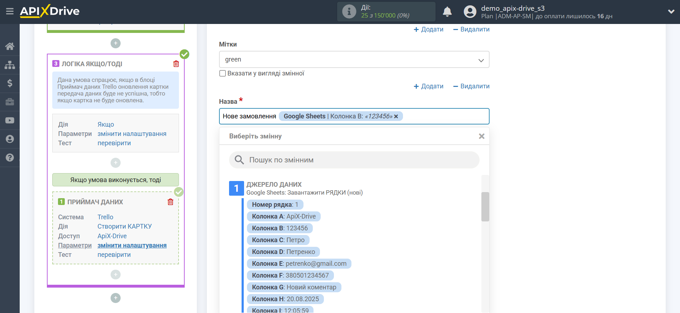Image resolution: width=680 pixels, height=313 pixels.
Task: Close the Виберіть змінну panel
Action: pos(482,136)
